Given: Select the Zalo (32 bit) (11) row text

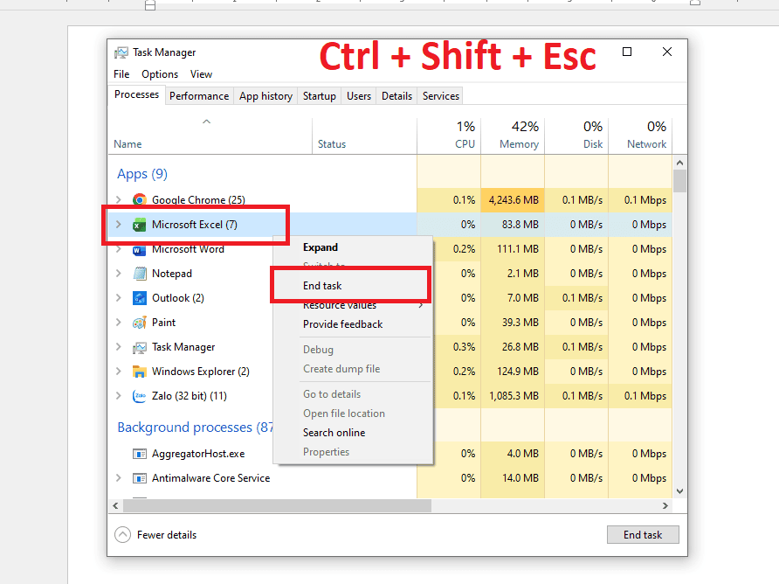Looking at the screenshot, I should click(x=190, y=396).
